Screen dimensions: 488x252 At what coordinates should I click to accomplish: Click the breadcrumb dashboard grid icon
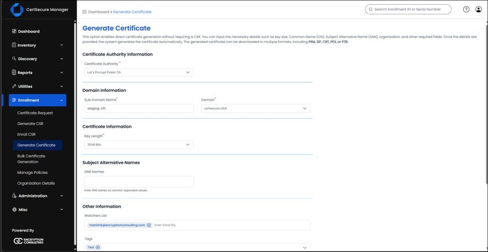point(84,12)
